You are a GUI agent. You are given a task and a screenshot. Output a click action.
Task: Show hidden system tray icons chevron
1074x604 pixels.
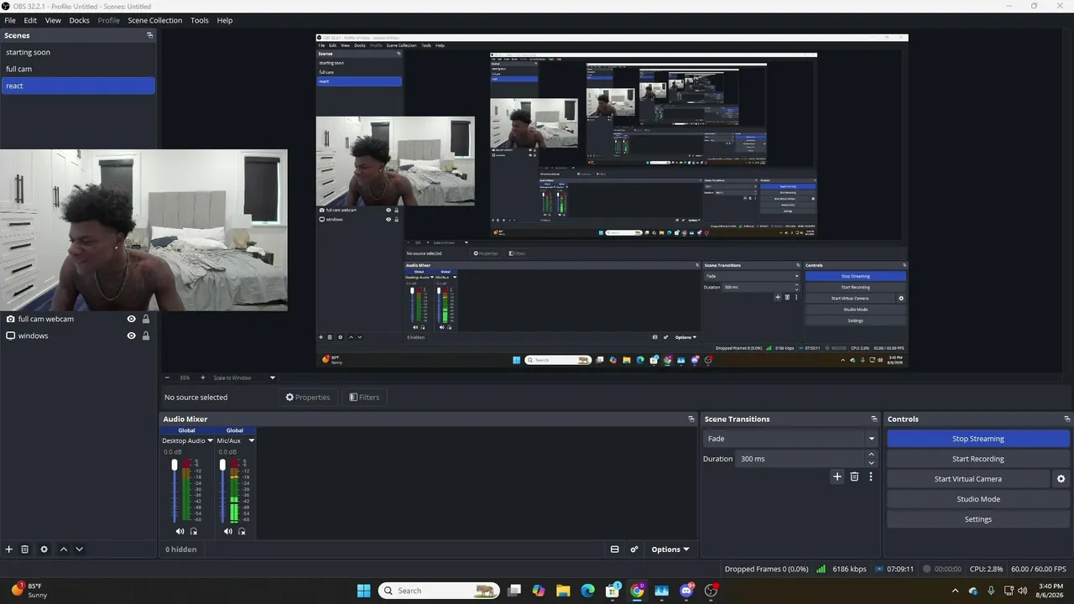[955, 591]
